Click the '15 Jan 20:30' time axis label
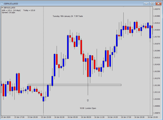Screen dimensions: 163x120 tap(33, 117)
